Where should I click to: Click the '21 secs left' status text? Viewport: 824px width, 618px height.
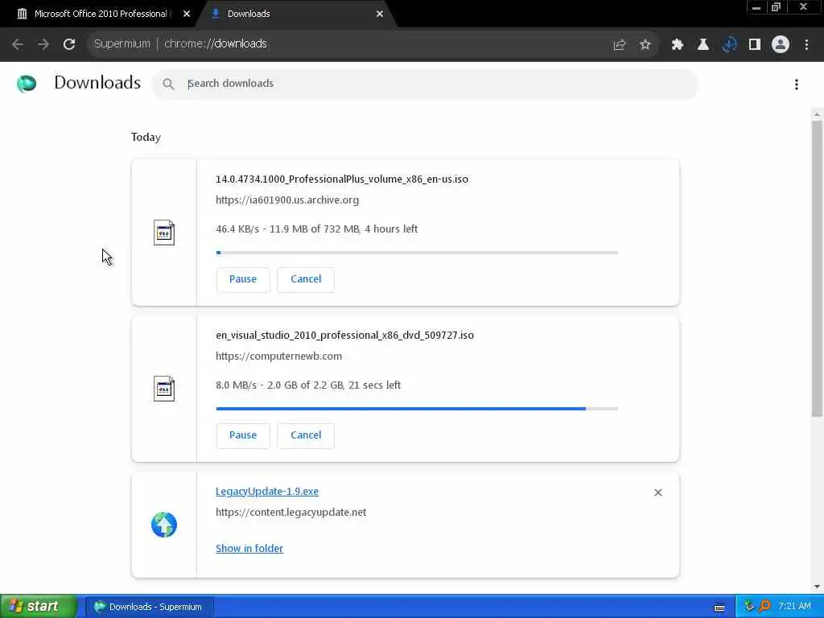[375, 385]
